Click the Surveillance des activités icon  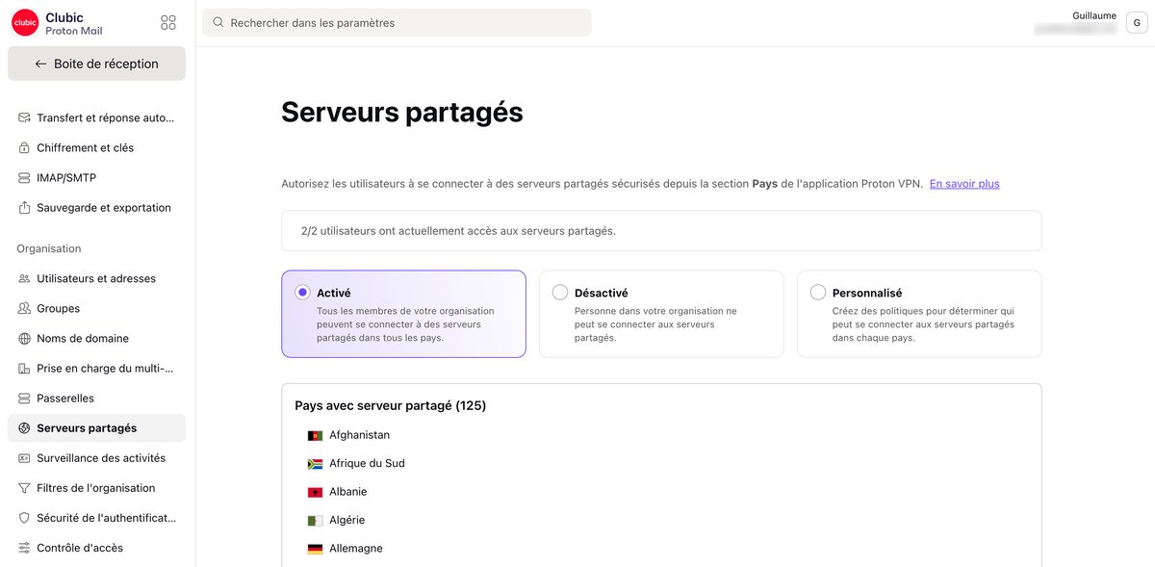click(x=24, y=457)
